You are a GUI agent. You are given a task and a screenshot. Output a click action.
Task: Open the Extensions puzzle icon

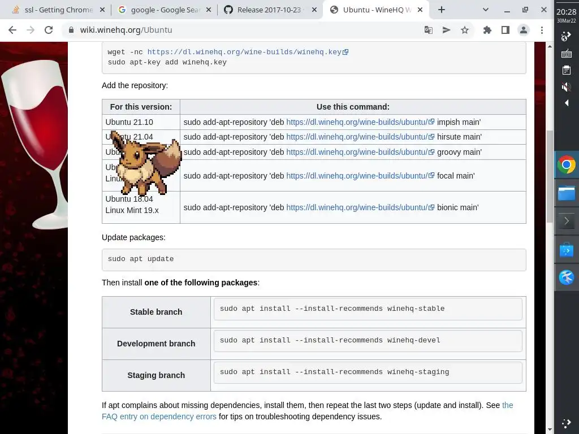(x=487, y=30)
